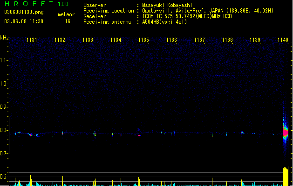The image size is (293, 186).
Task: Click the 1.0 kHz axis label
Action: point(3,84)
